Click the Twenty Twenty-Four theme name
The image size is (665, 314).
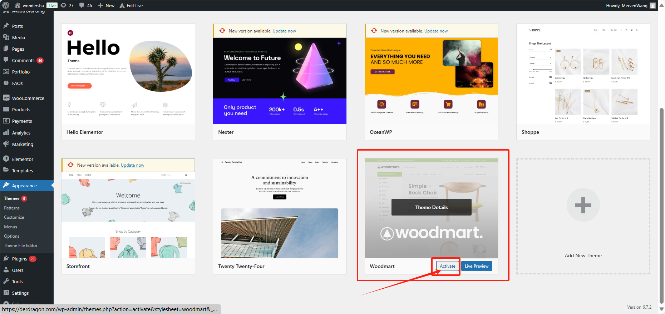click(x=241, y=266)
